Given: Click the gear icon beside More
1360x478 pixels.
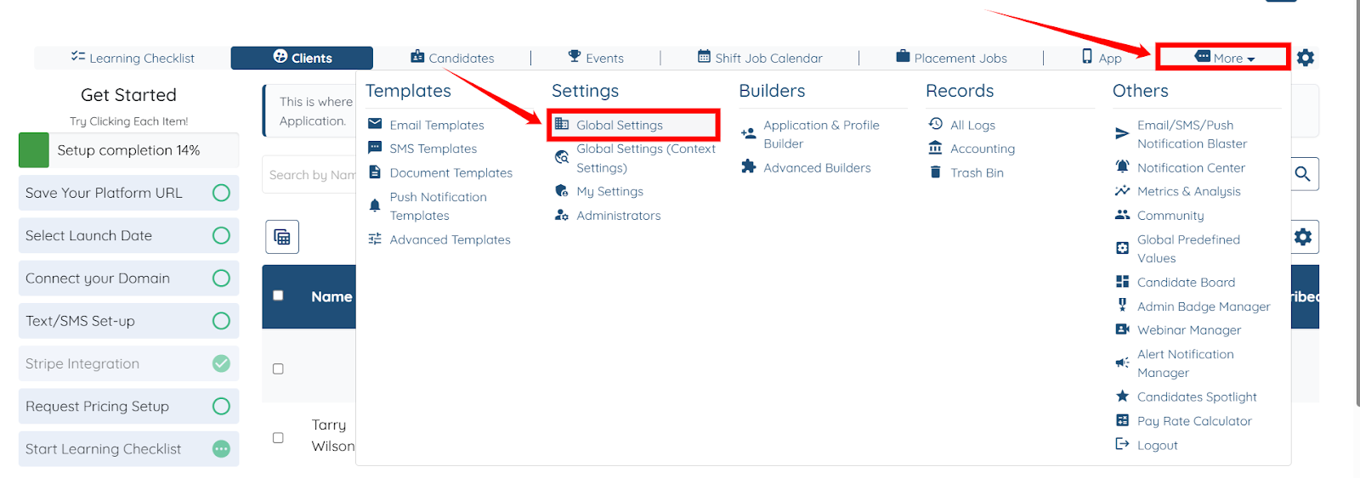Looking at the screenshot, I should [1305, 58].
